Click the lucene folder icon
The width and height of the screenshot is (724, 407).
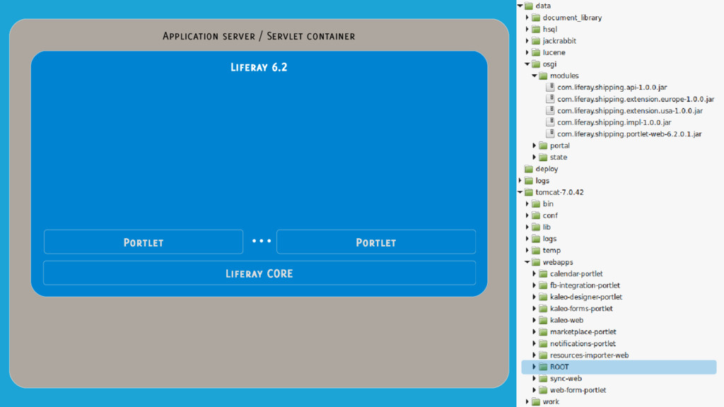point(536,52)
